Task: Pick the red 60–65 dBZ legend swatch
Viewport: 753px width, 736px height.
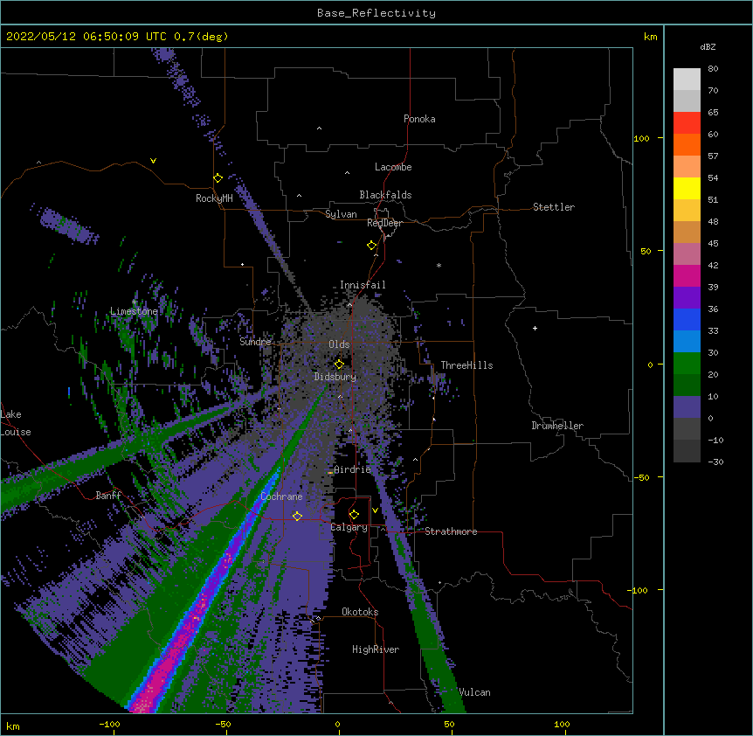Action: pos(687,122)
